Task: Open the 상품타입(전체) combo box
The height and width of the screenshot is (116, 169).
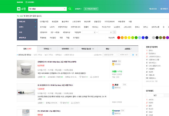Action: pyautogui.click(x=111, y=55)
